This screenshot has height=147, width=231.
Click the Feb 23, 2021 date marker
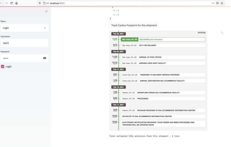pyautogui.click(x=118, y=34)
